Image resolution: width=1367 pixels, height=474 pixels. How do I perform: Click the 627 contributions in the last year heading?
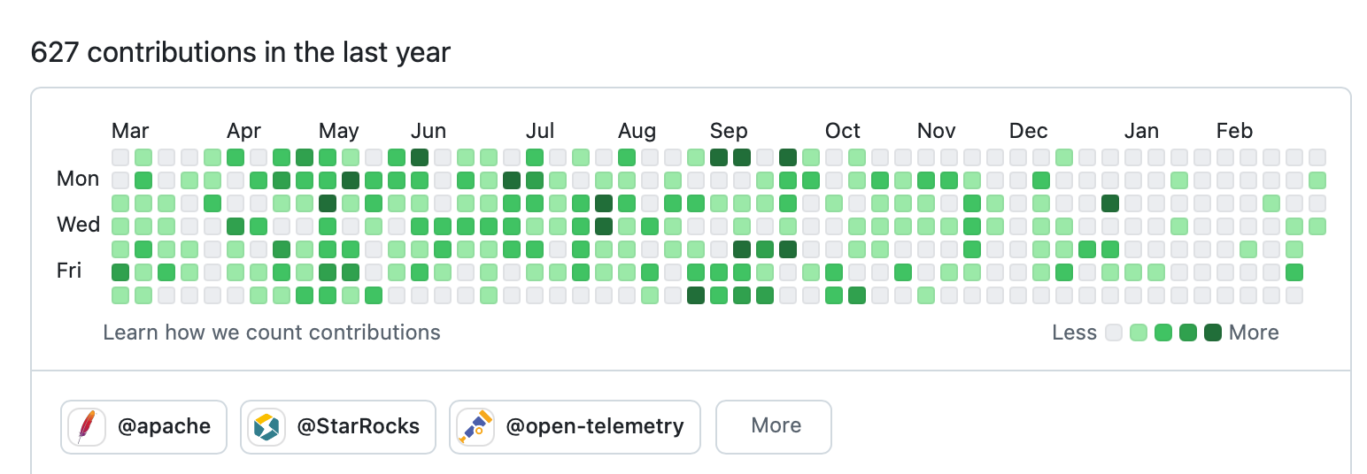[x=241, y=53]
